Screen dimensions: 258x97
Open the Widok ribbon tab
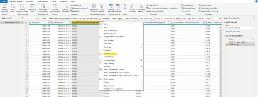[x=54, y=1]
